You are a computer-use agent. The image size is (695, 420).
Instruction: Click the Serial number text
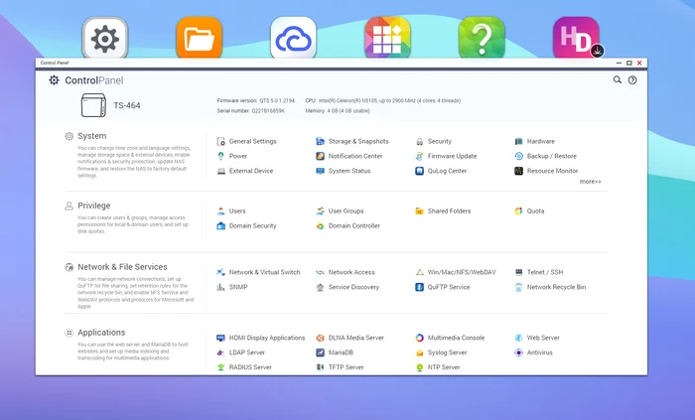pos(251,111)
